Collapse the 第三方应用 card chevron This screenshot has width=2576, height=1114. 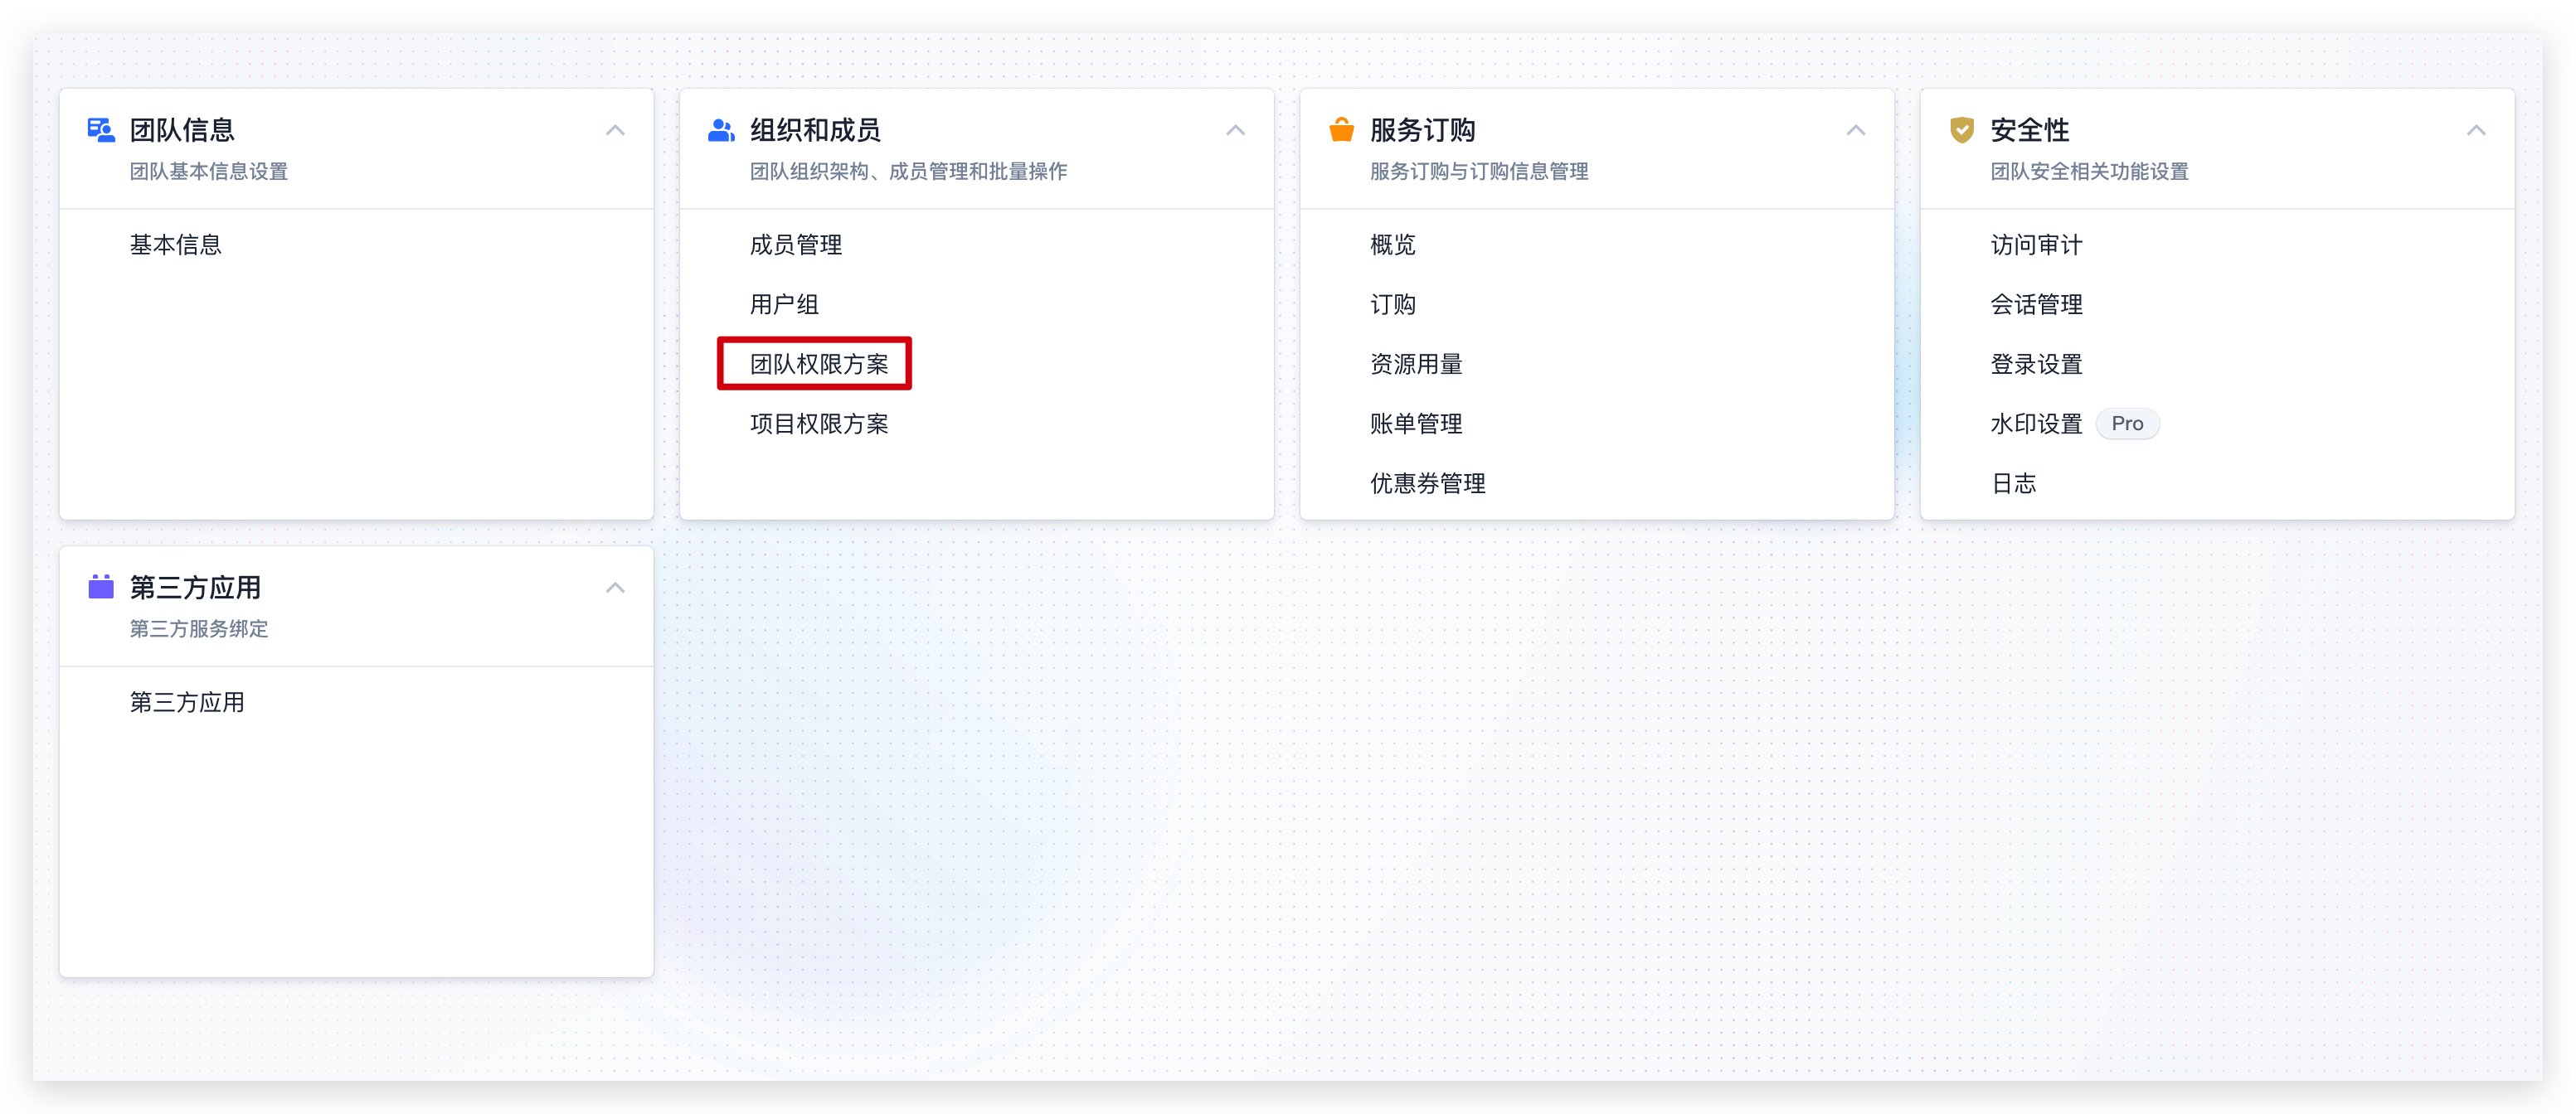click(x=615, y=588)
